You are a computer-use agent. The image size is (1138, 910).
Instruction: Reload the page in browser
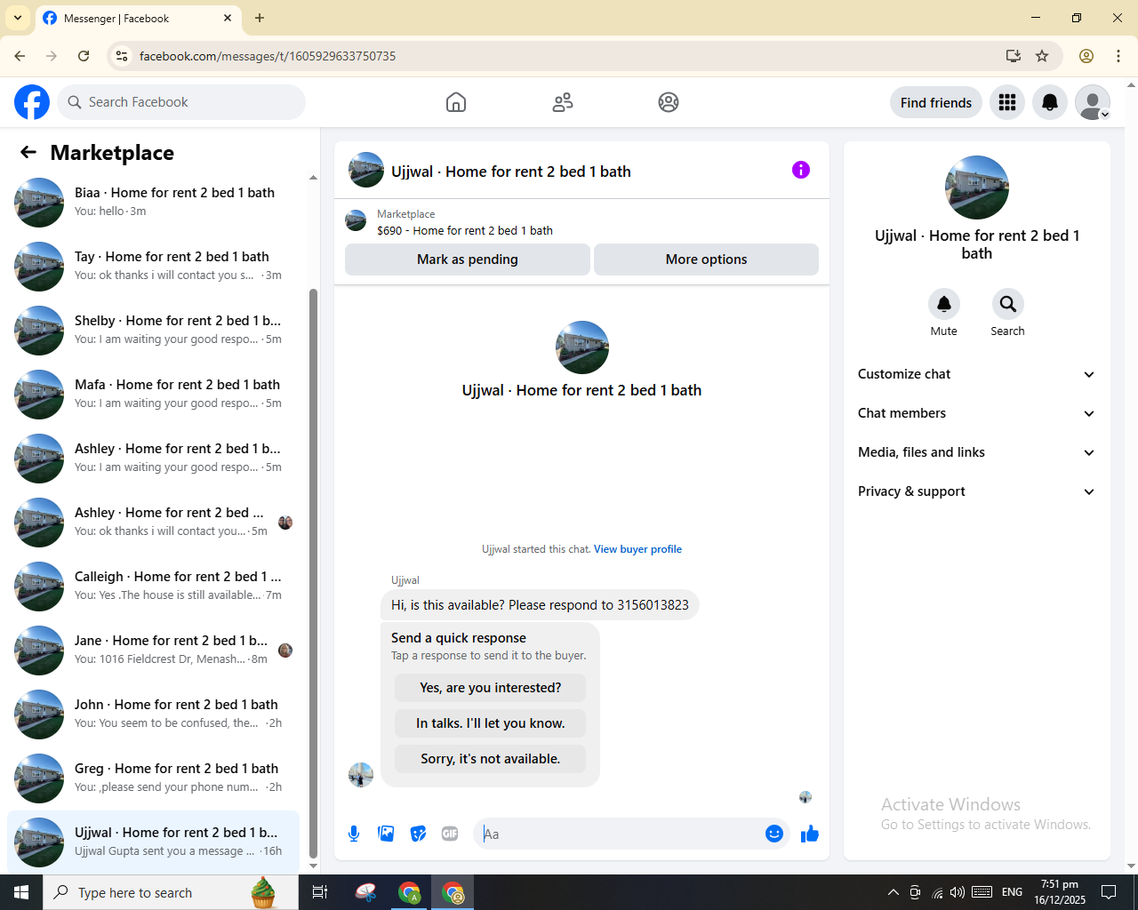[84, 56]
